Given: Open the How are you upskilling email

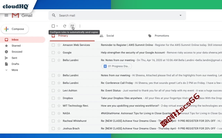Looking at the screenshot, I should pyautogui.click(x=135, y=106).
